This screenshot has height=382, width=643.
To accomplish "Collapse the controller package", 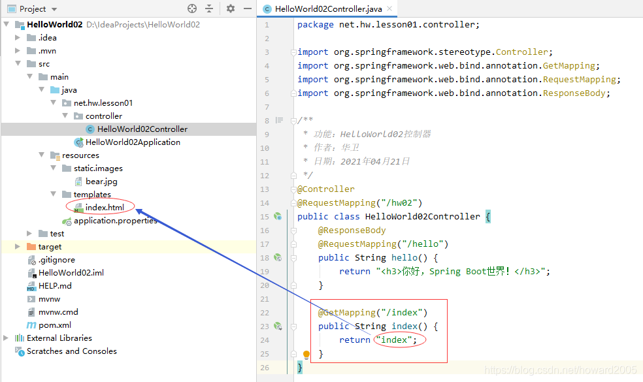I will pos(65,116).
